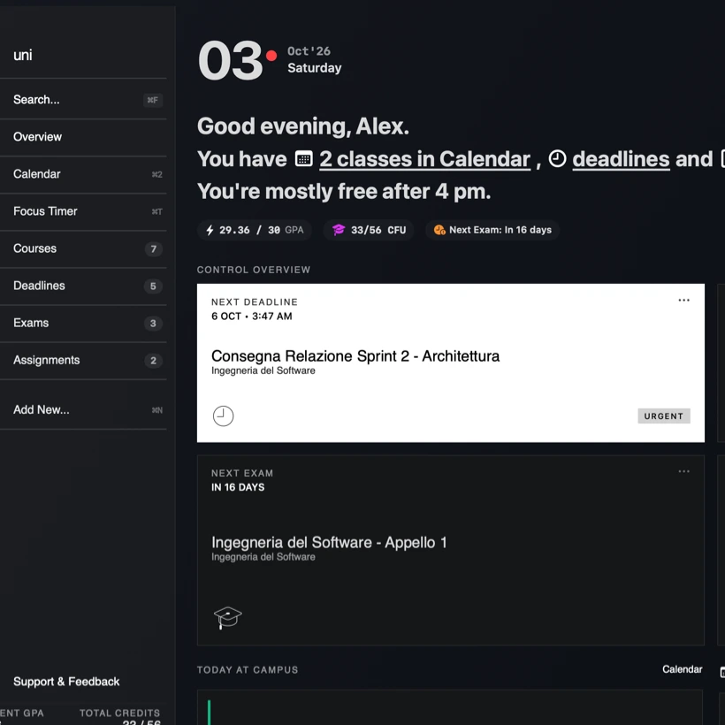Click the orange Next Exam clock icon
This screenshot has height=725, width=725.
[x=439, y=230]
